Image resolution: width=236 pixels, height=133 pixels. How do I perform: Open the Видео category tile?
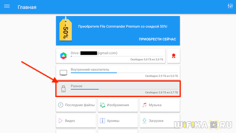(76, 121)
